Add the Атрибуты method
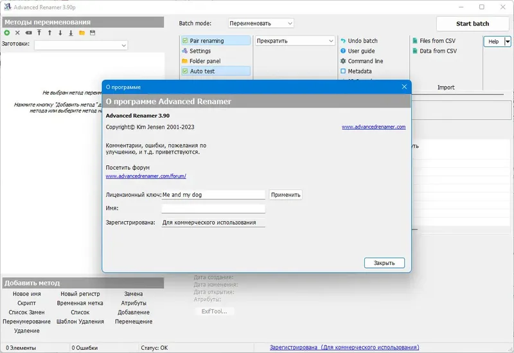Screen dimensions: 514x353 point(134,303)
